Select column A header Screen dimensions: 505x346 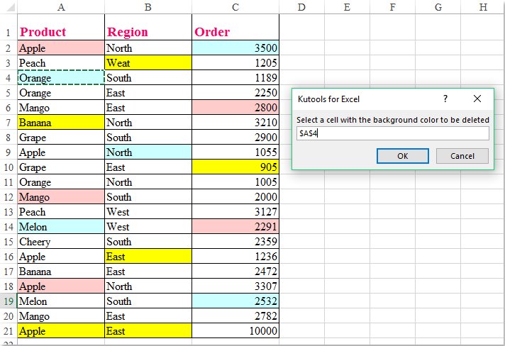[x=61, y=7]
